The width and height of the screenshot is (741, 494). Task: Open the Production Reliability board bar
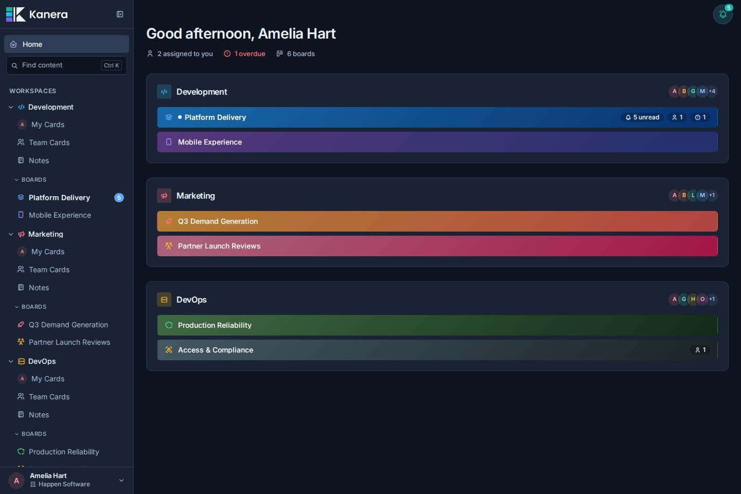coord(437,325)
